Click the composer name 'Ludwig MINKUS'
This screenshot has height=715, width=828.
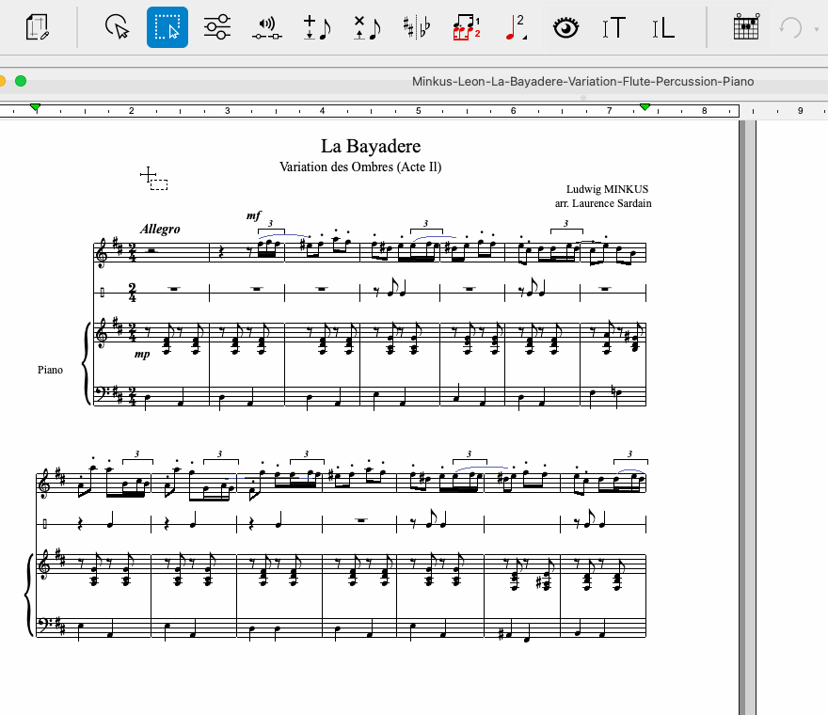point(607,189)
